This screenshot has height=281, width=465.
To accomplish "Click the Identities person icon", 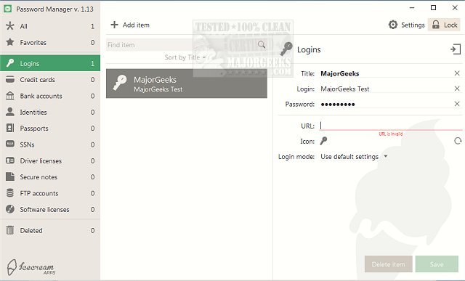I will [x=9, y=112].
